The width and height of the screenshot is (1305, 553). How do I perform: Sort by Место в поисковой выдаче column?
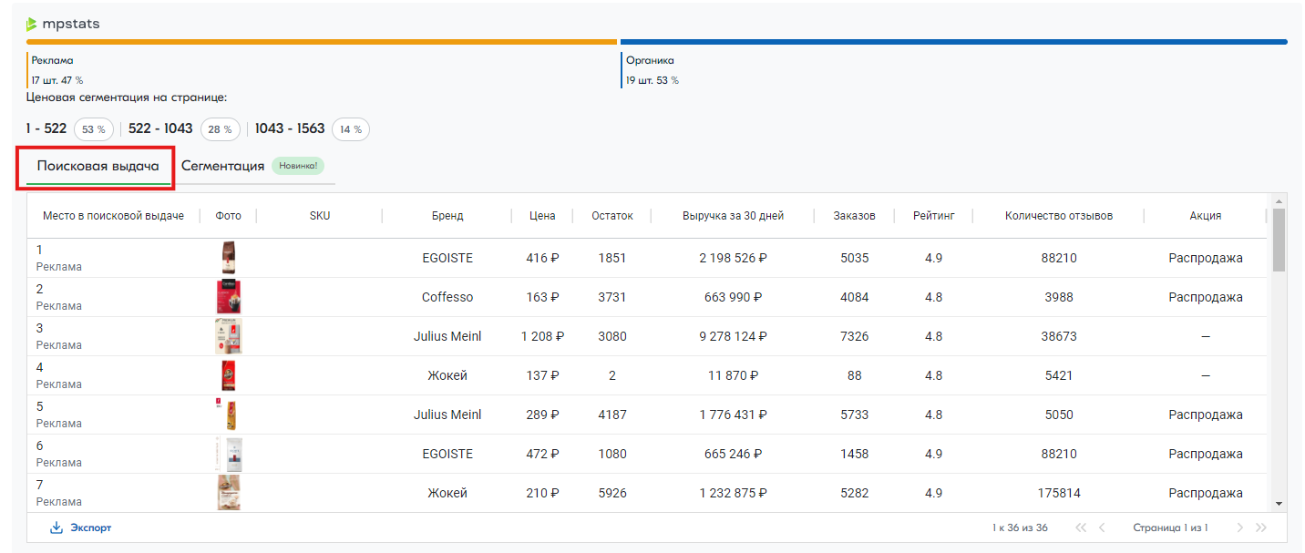(113, 216)
